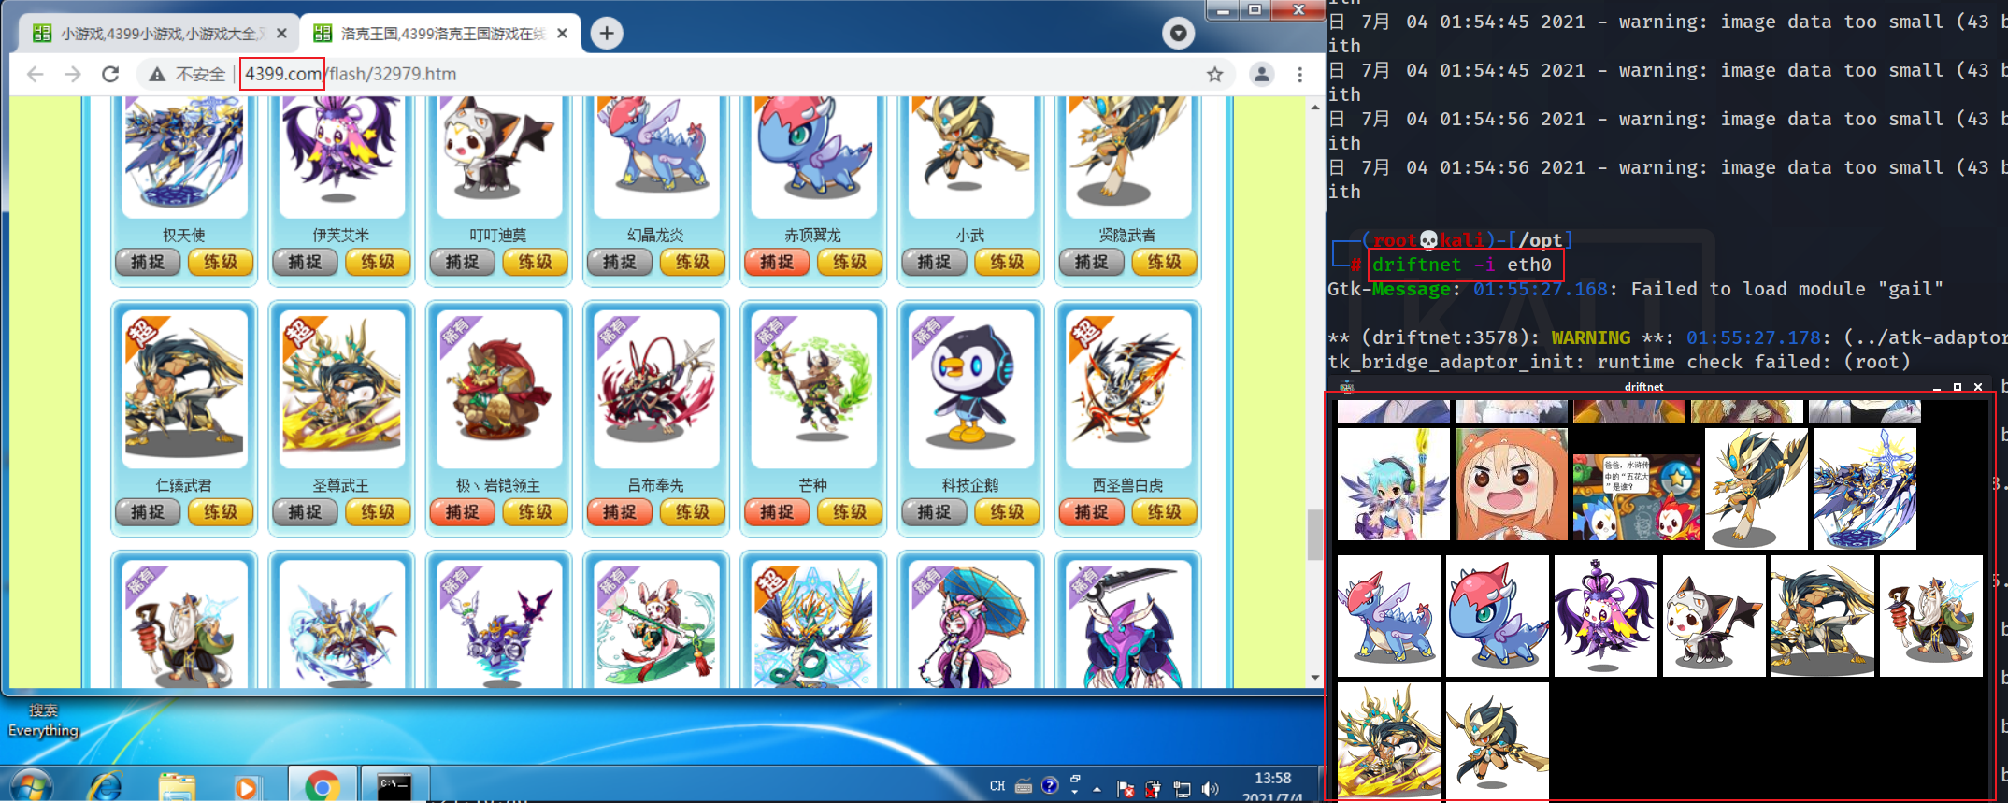
Task: Click 捕捉 under 伊芙艾米
Action: [x=305, y=263]
